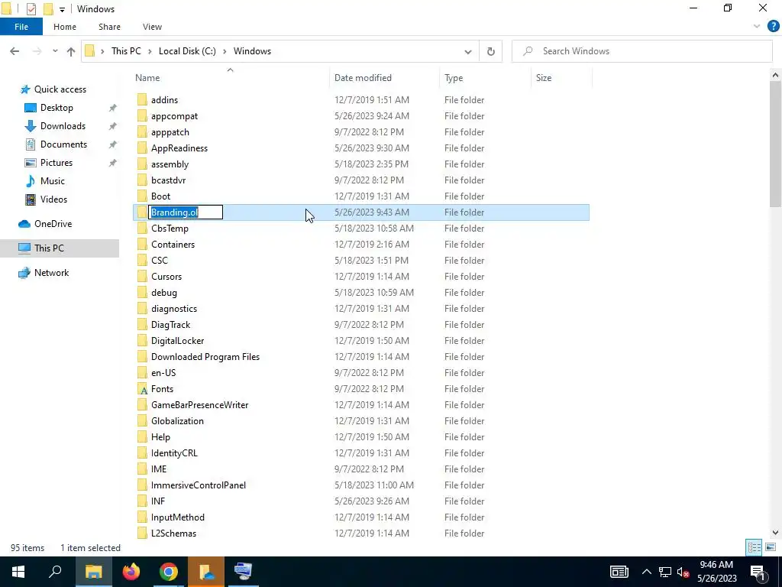Open the File menu tab
The image size is (782, 587).
click(x=21, y=27)
